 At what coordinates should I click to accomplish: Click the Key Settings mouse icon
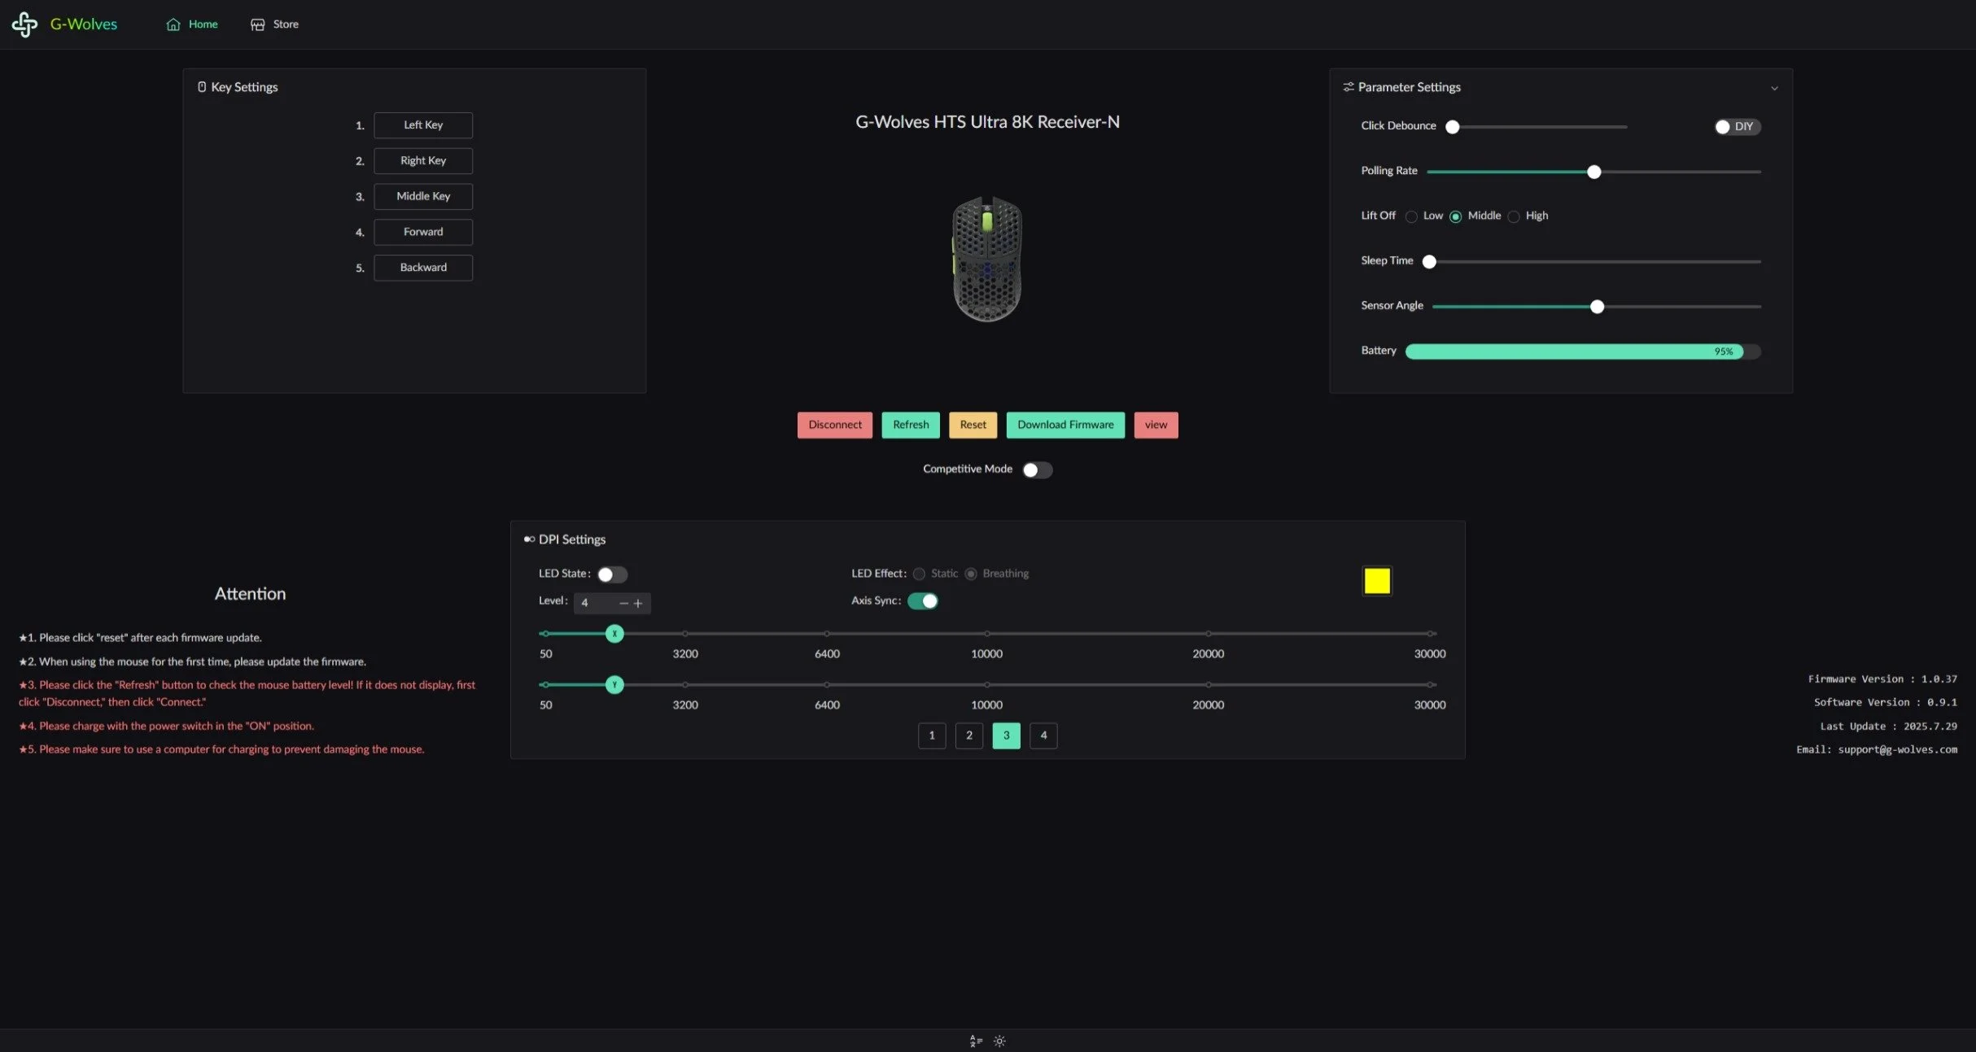[x=202, y=87]
